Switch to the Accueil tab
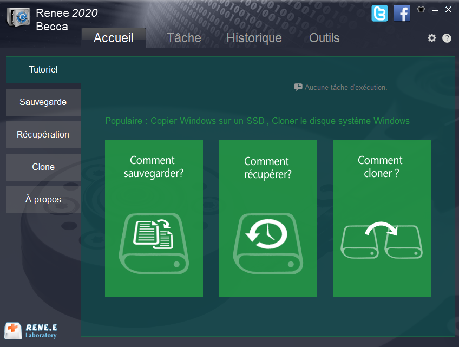Image resolution: width=459 pixels, height=347 pixels. [x=114, y=38]
